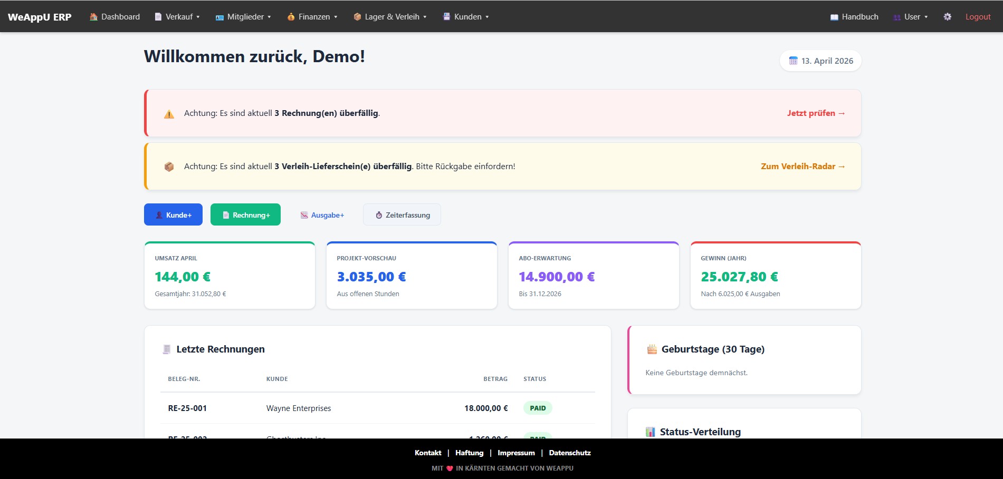This screenshot has height=479, width=1003.
Task: Click the Logout link
Action: click(978, 17)
